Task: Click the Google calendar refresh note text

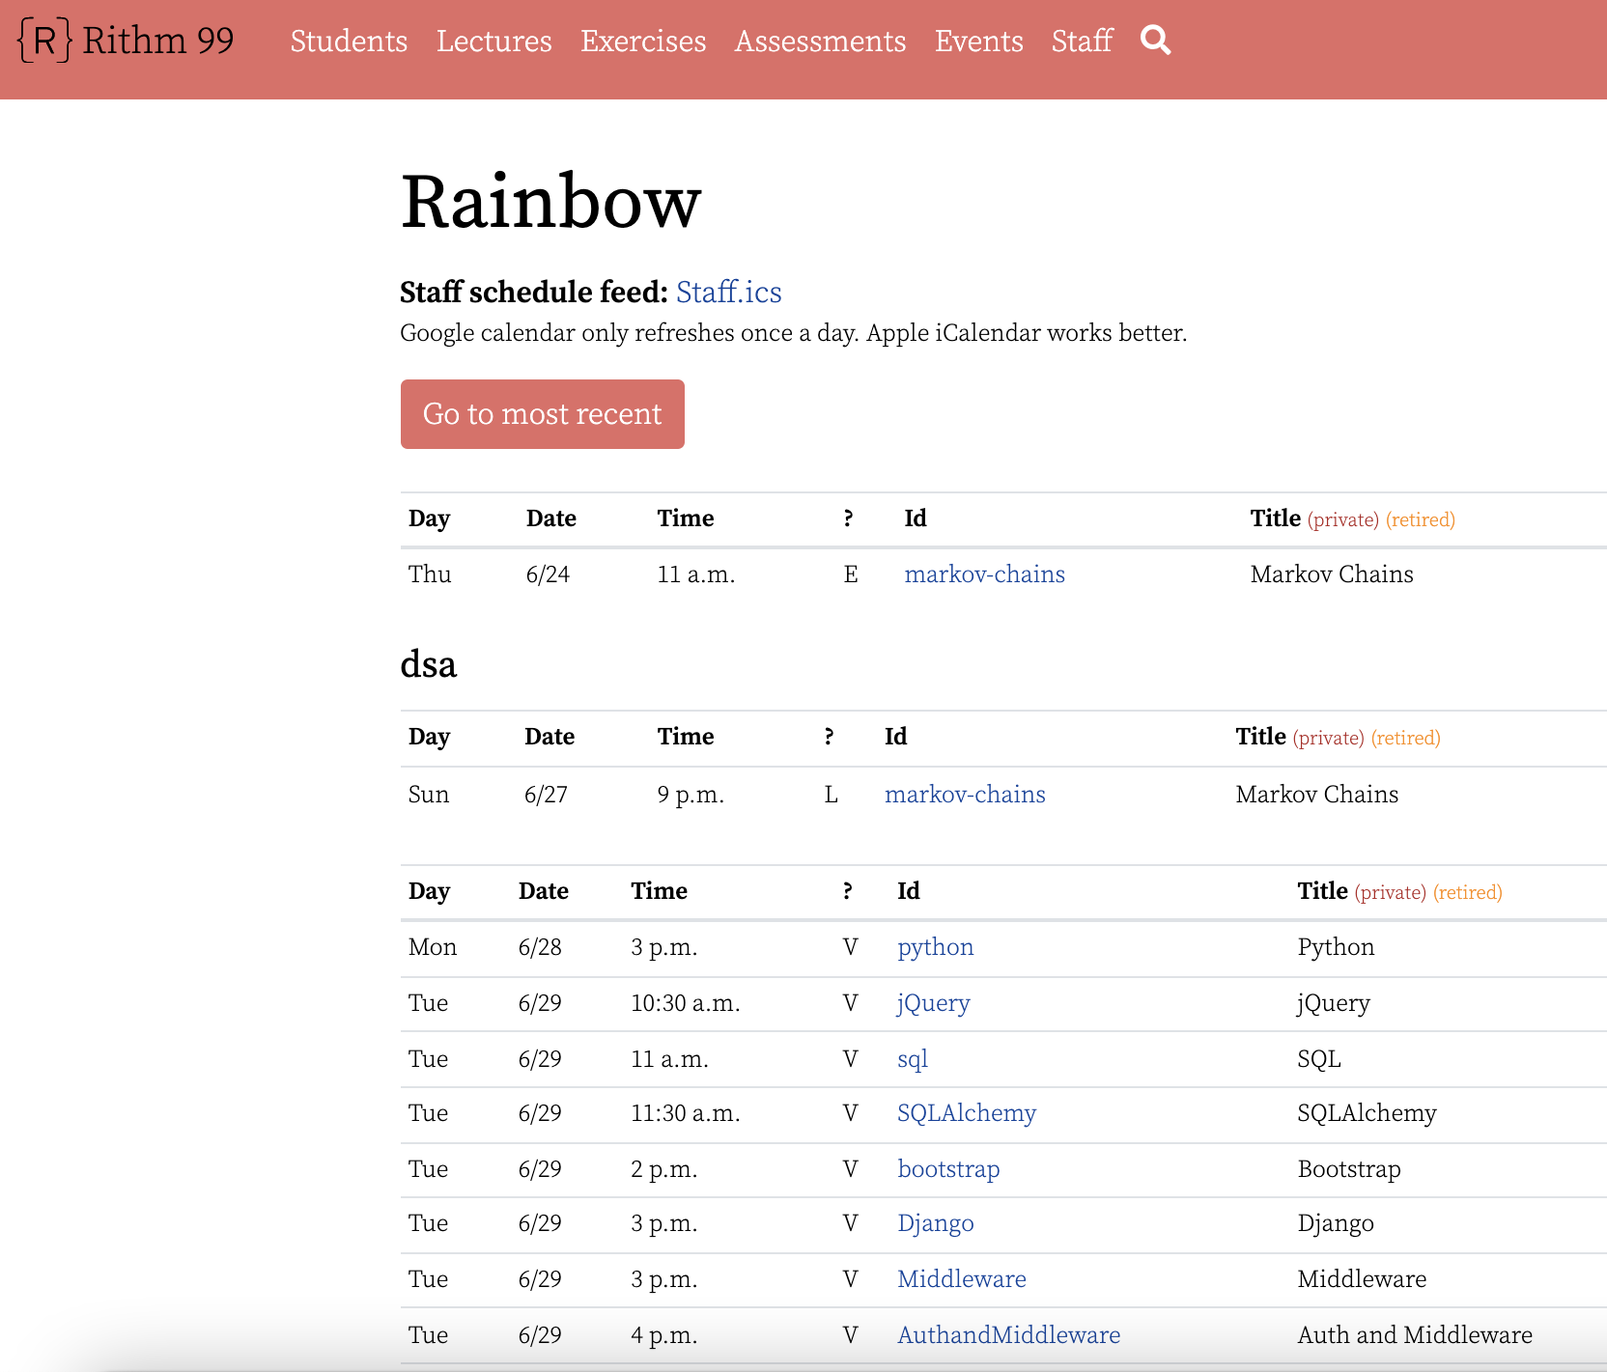Action: click(x=793, y=333)
